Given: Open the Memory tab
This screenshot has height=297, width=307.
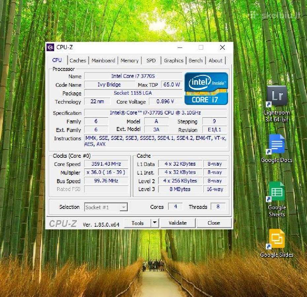Looking at the screenshot, I should coord(130,60).
